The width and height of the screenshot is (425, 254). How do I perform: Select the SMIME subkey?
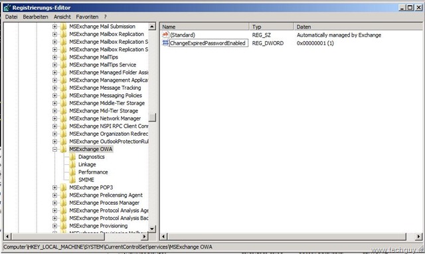point(86,180)
